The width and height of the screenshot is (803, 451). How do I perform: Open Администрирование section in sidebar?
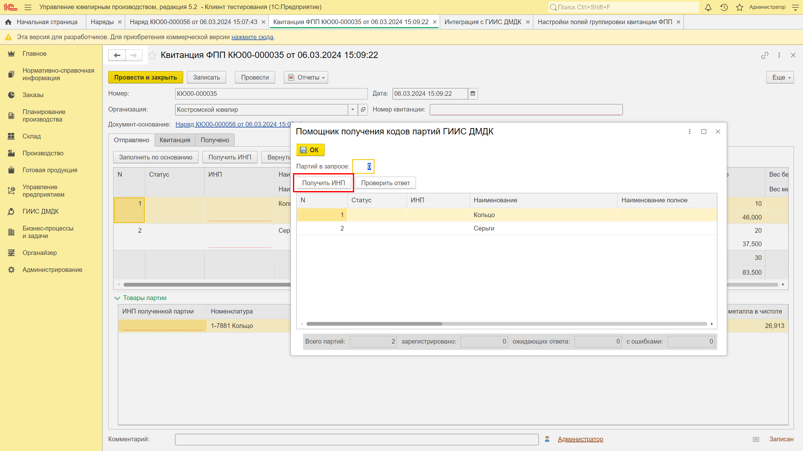point(52,270)
